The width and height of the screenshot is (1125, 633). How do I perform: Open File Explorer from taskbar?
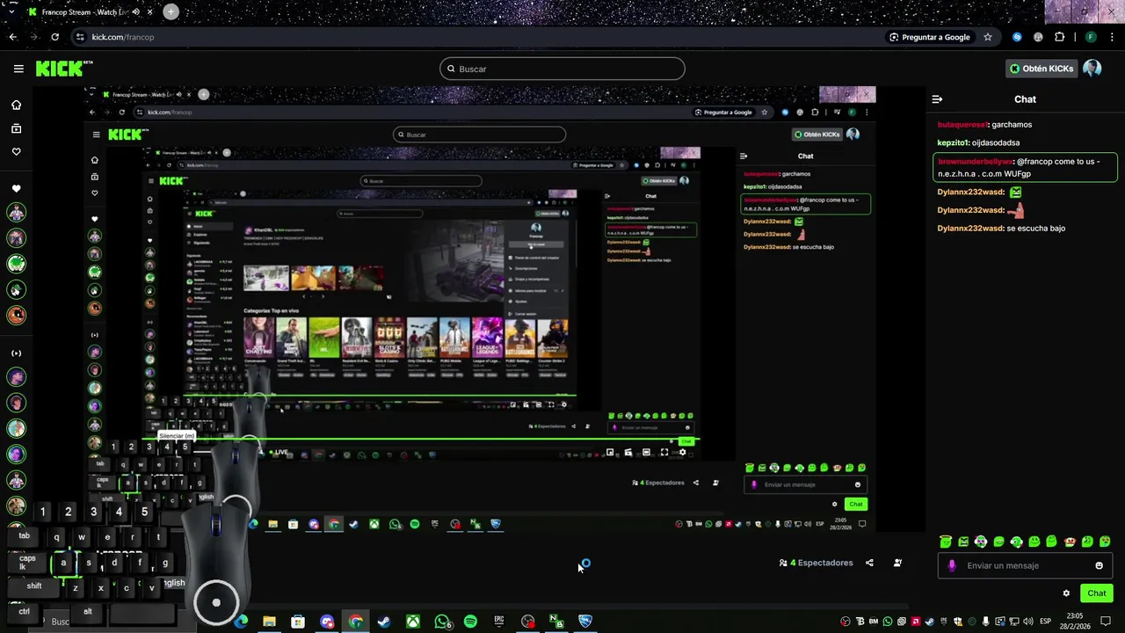click(269, 622)
